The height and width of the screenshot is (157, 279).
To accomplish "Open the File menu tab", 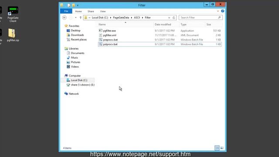I will point(66,11).
